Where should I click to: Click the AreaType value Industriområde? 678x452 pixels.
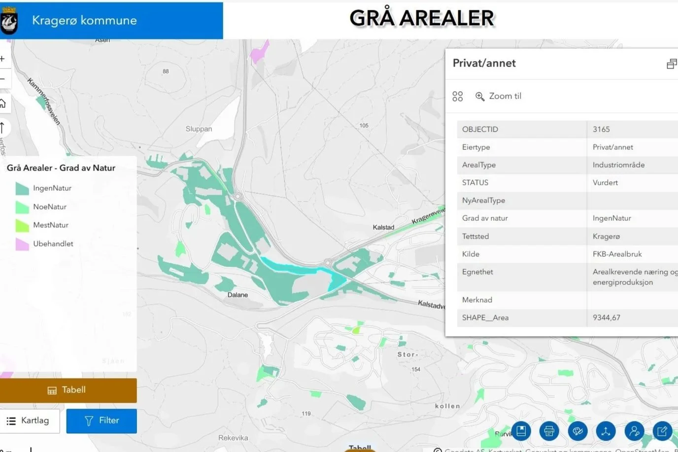[x=618, y=165]
